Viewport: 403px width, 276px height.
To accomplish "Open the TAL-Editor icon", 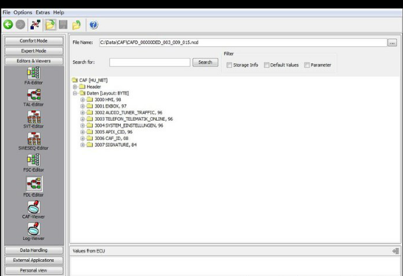I will click(34, 95).
